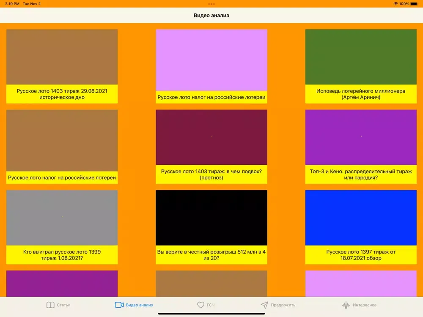
Task: Tap the home indicator bar at bottom
Action: [x=211, y=314]
